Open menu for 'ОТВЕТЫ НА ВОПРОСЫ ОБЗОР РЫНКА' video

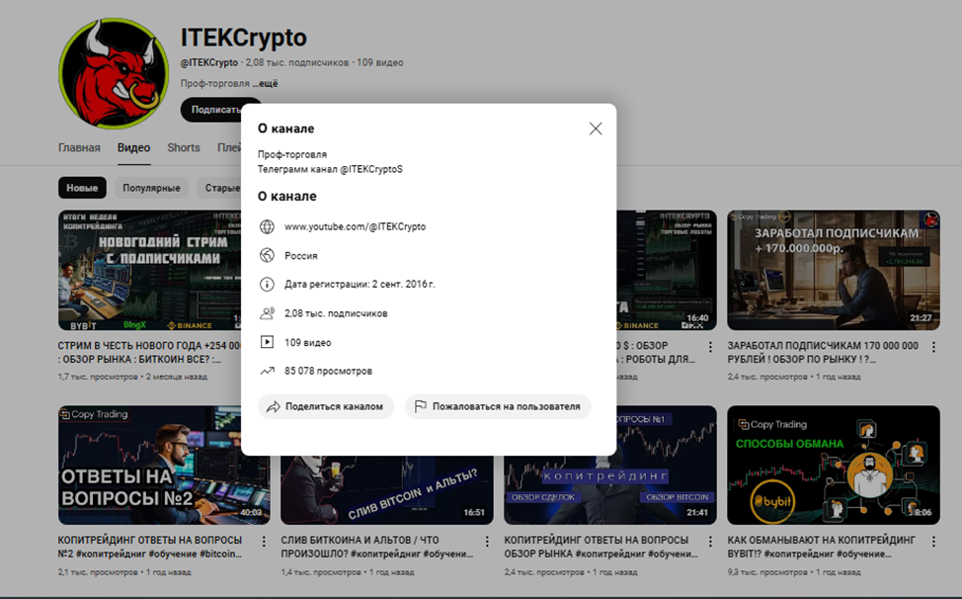tap(710, 542)
